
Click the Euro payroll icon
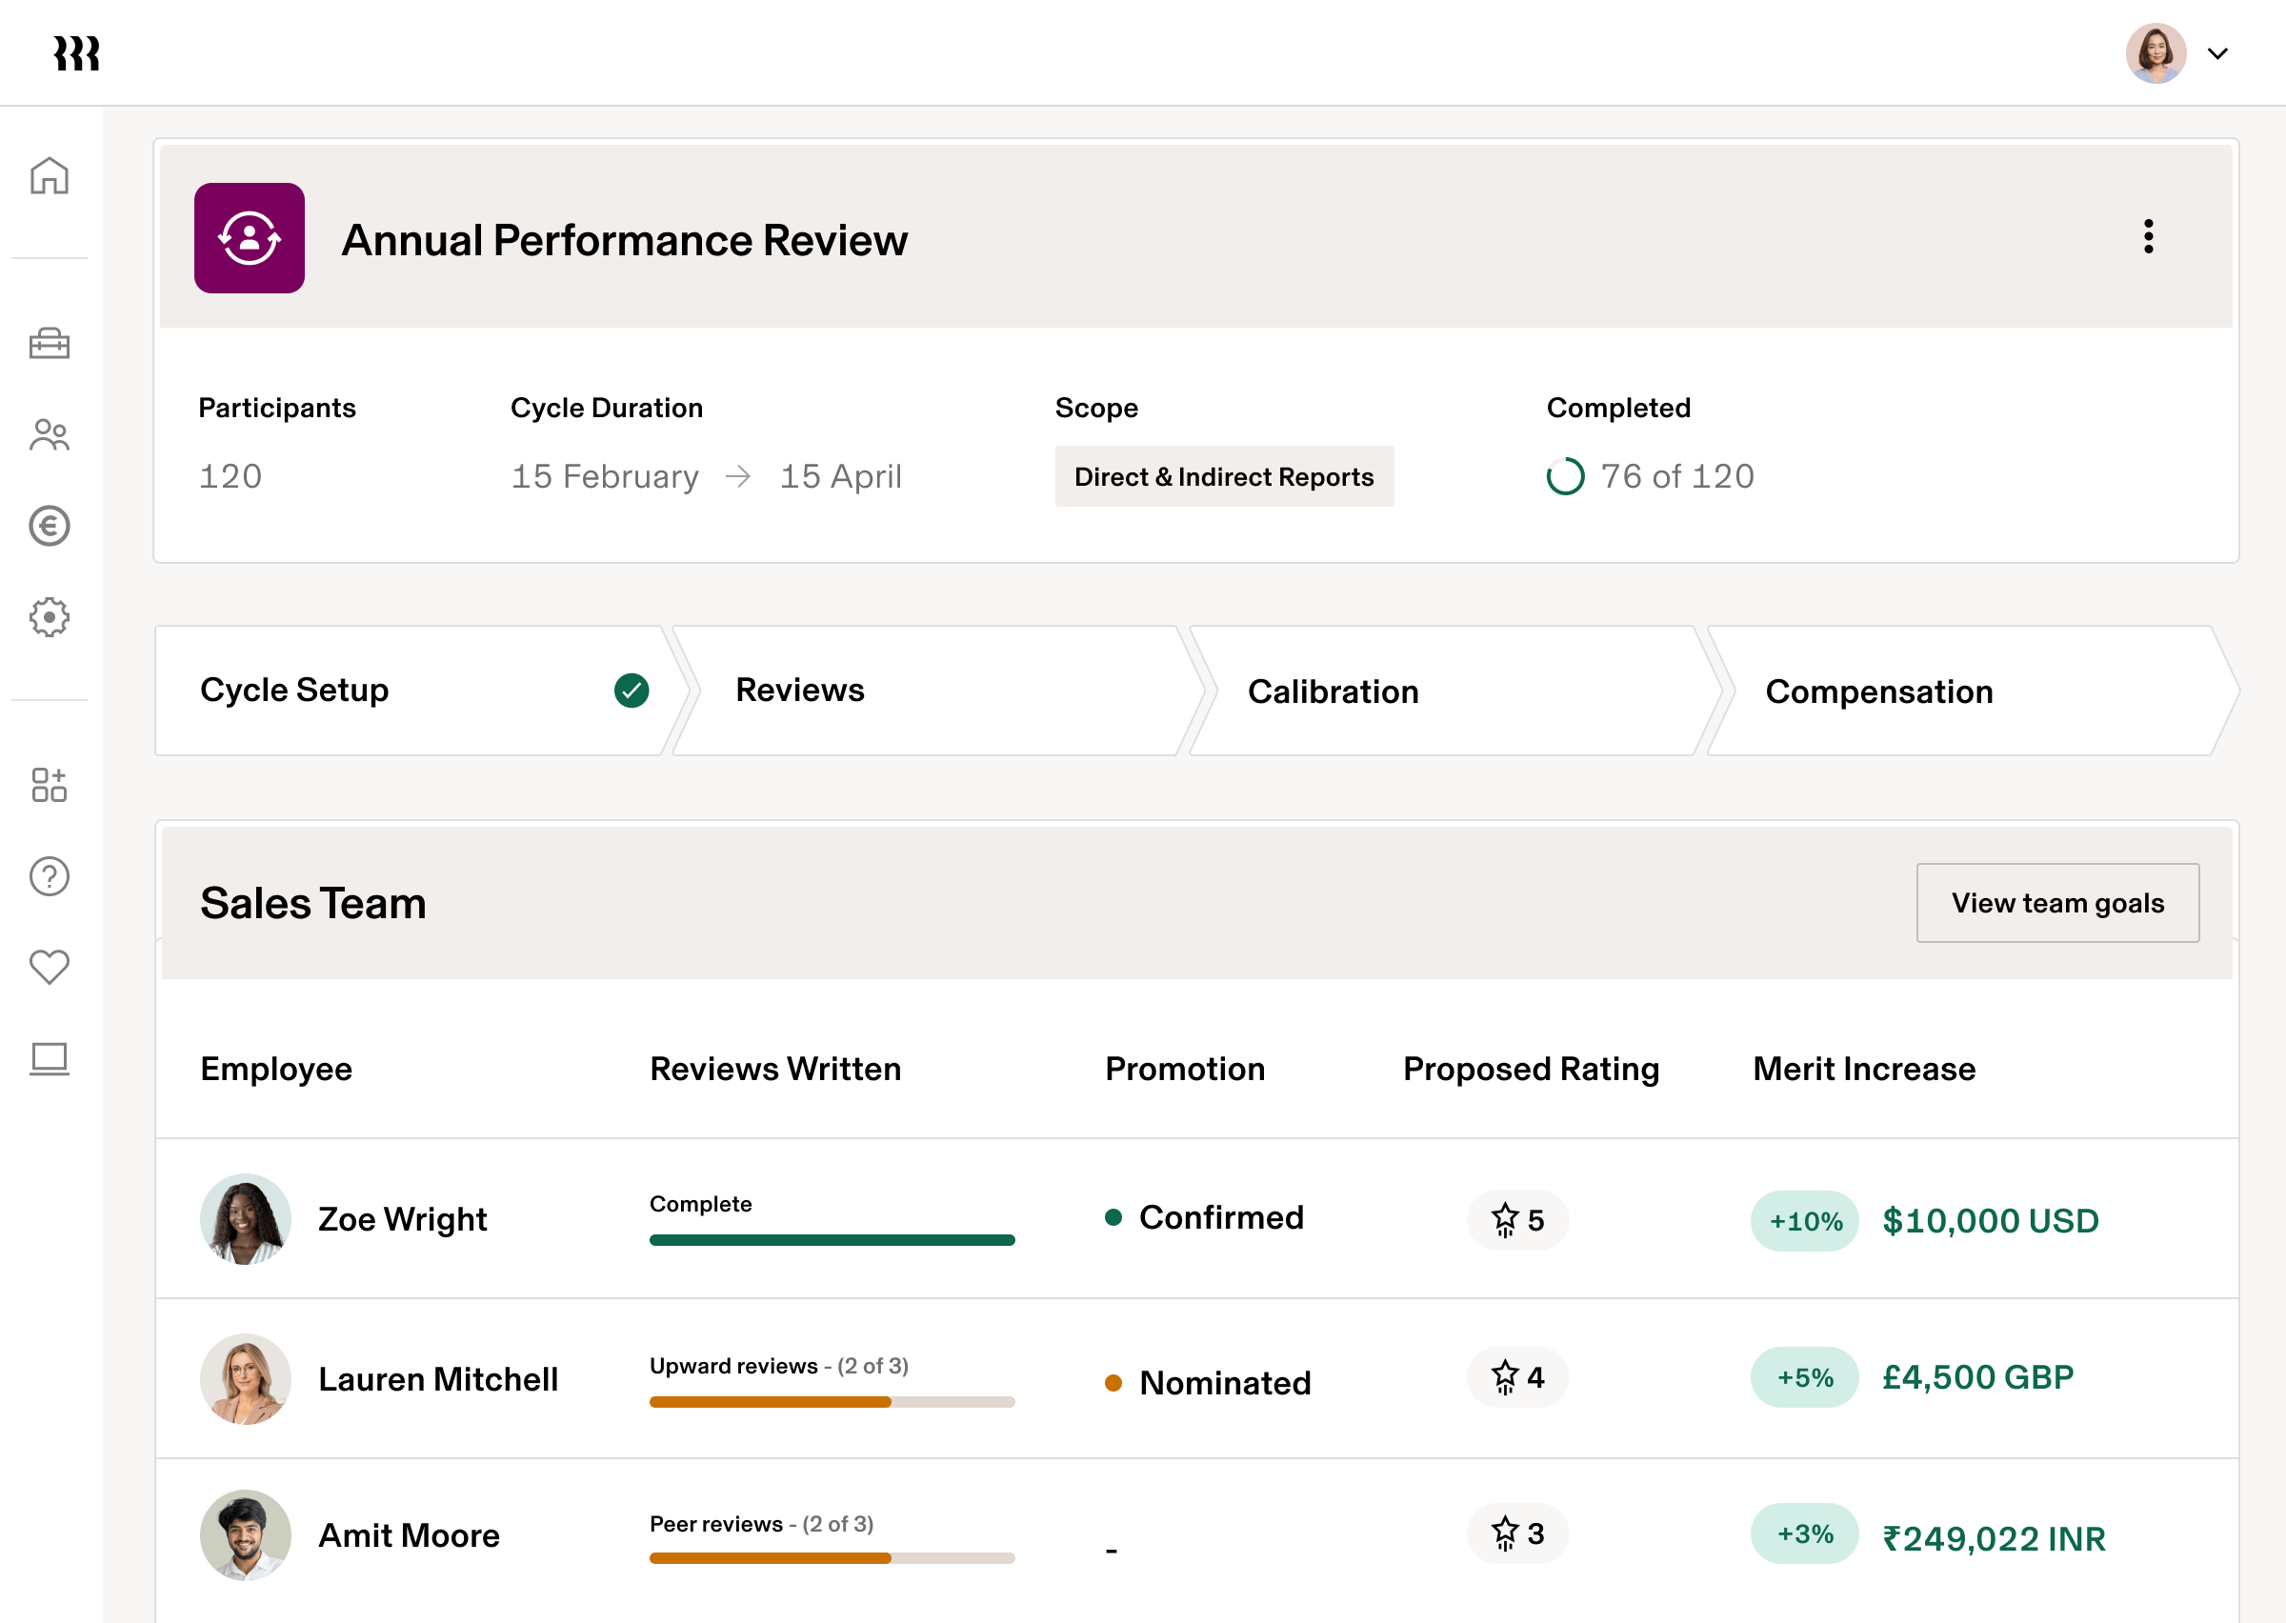pos(49,526)
